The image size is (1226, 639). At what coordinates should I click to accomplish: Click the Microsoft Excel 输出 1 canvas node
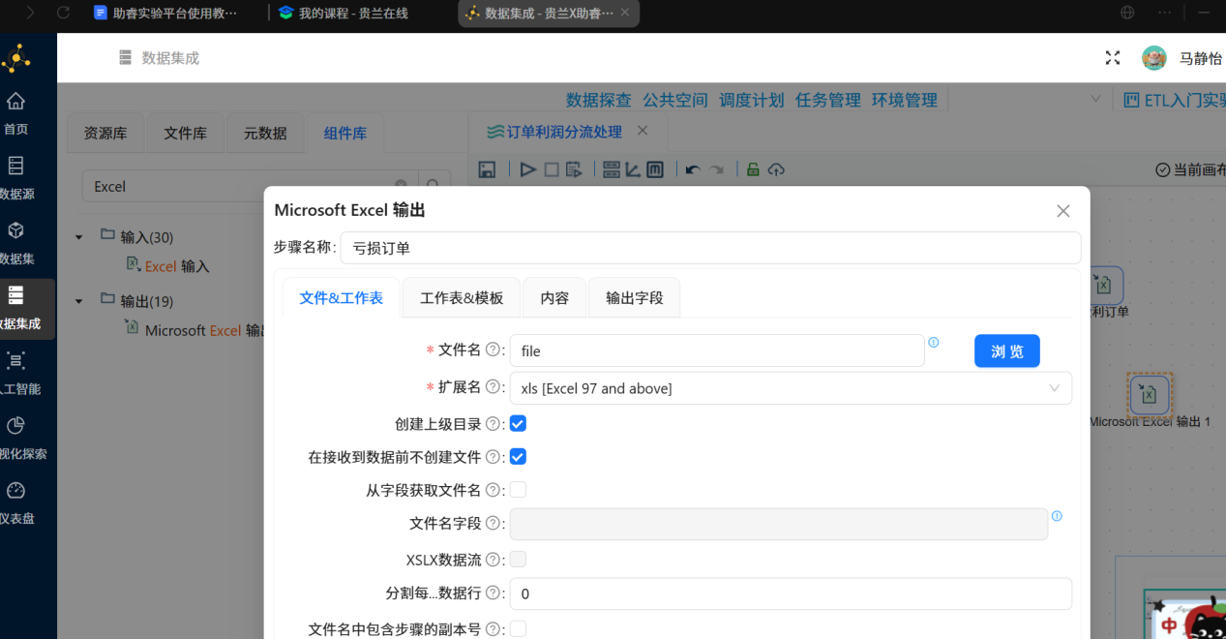click(x=1150, y=395)
